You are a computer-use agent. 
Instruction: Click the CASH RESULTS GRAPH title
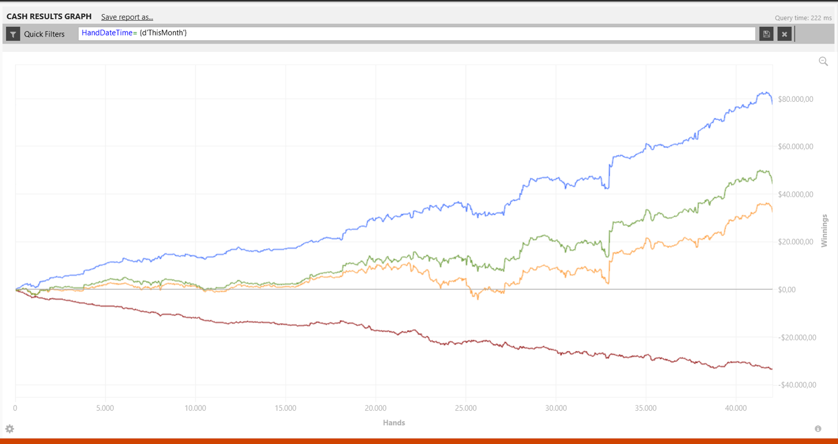(x=49, y=16)
